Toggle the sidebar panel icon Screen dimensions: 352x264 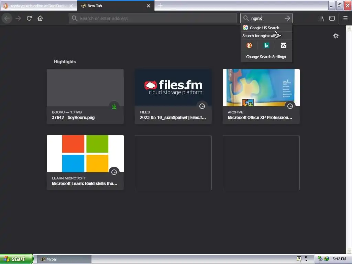click(x=332, y=18)
